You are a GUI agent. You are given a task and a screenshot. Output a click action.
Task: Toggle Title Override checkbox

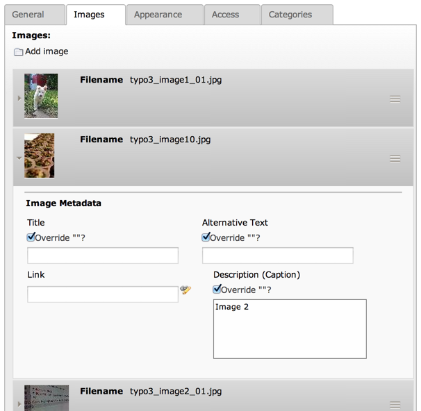point(31,237)
